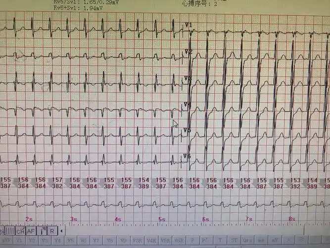Viewport: 330px width, 248px height.
Task: Click the vertical lines grid icon
Action: point(9,231)
